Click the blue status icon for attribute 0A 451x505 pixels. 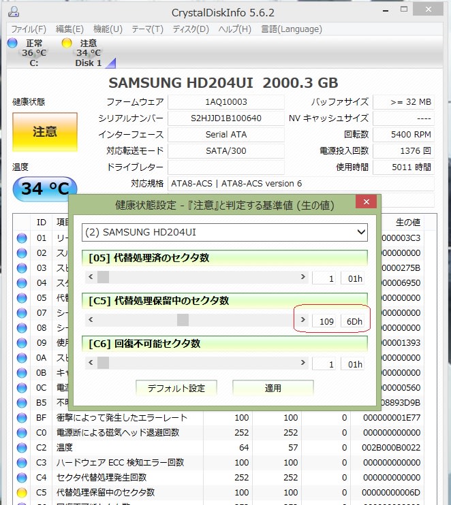coord(22,358)
